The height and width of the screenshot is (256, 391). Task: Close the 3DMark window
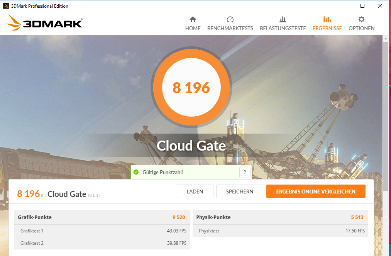tap(380, 6)
